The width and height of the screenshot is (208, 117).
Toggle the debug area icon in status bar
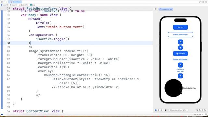206,114
